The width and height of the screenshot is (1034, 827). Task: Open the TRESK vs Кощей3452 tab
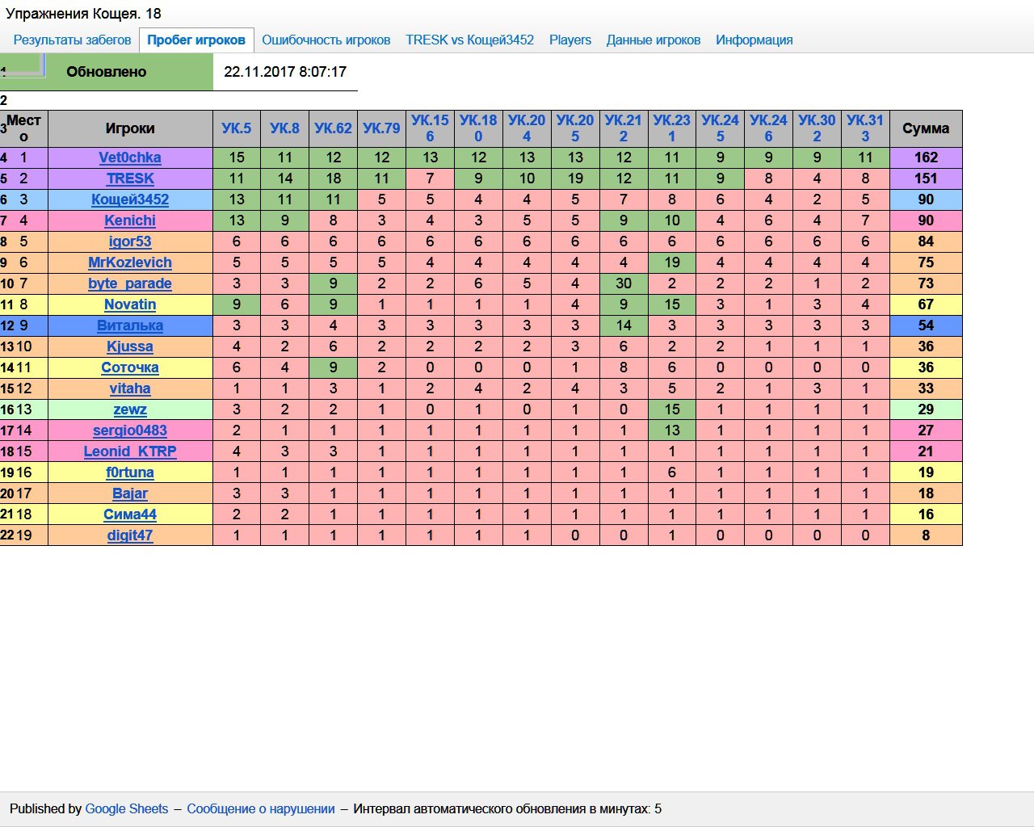pos(469,40)
